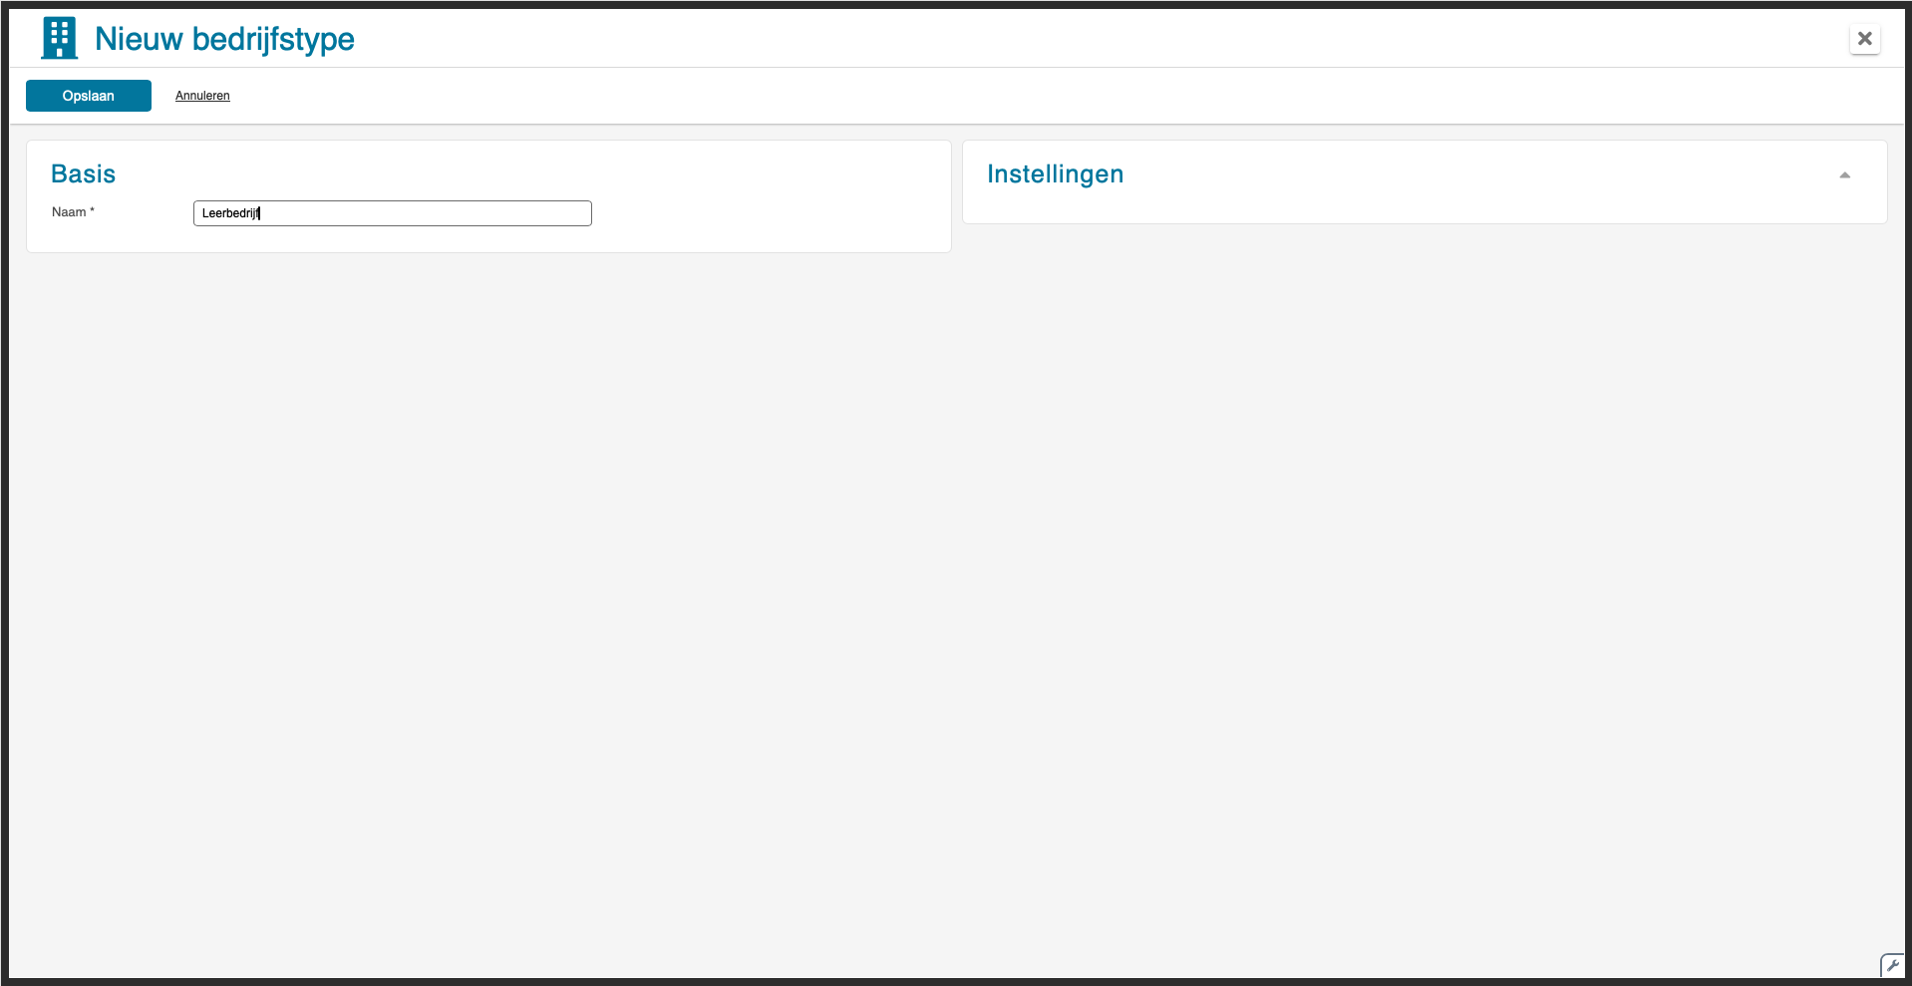Click the empty toolbar space right of Annuleren
Screen dimensions: 1912x986
click(x=997, y=96)
